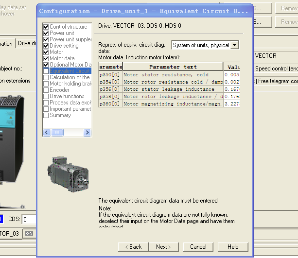Go back with the Back button

(x=132, y=247)
